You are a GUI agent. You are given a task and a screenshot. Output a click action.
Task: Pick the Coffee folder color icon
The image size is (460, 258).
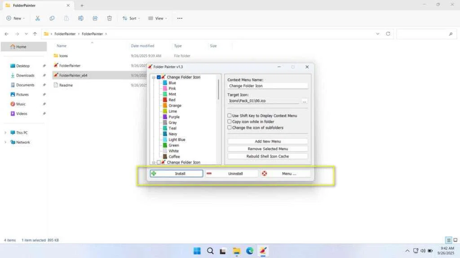point(165,157)
